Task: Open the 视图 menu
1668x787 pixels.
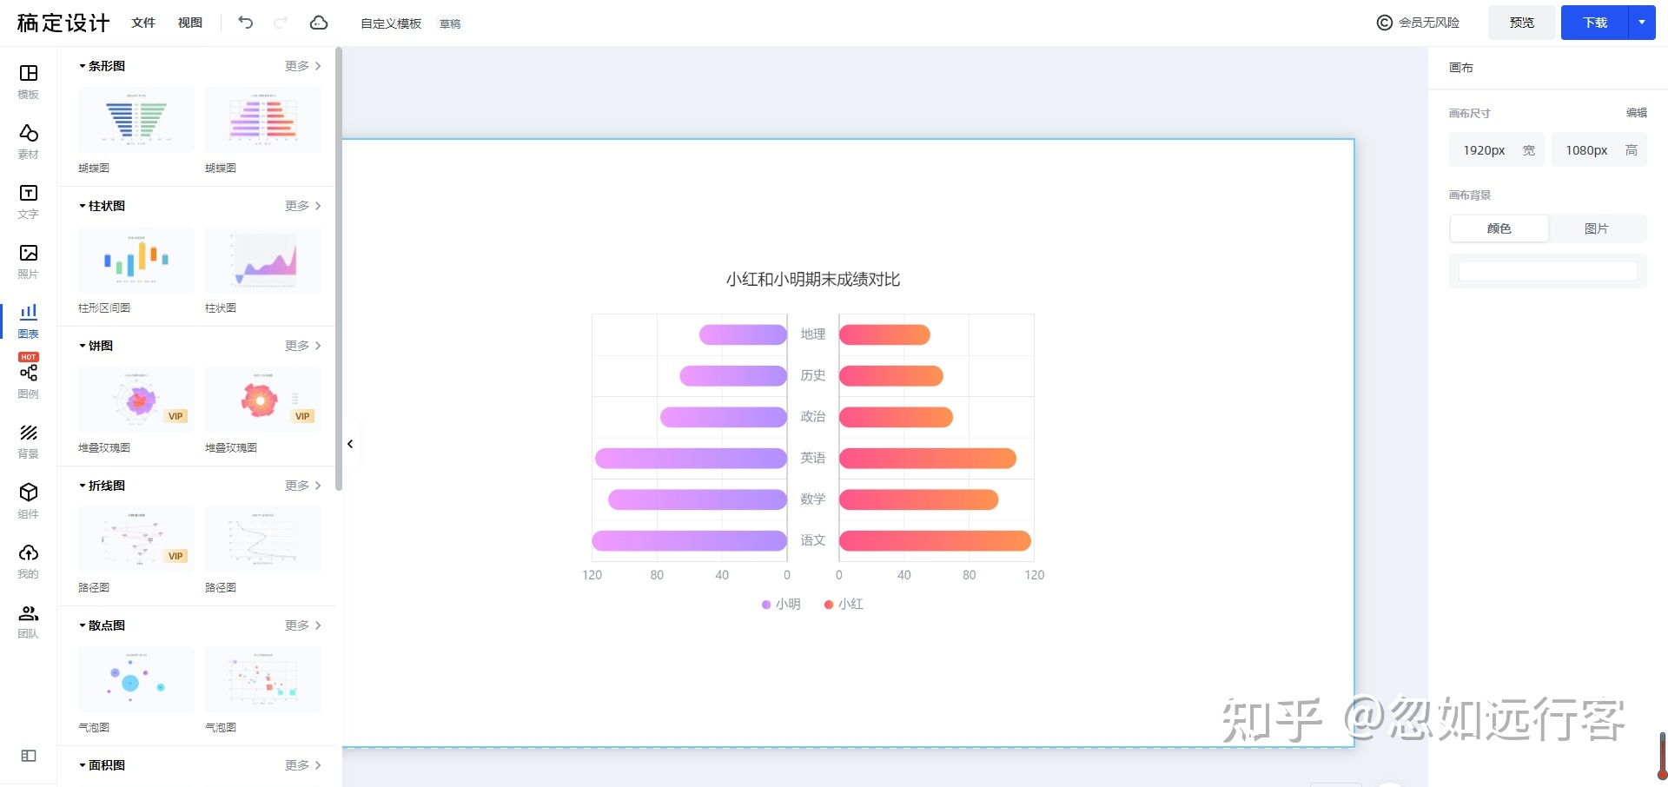Action: pos(190,23)
